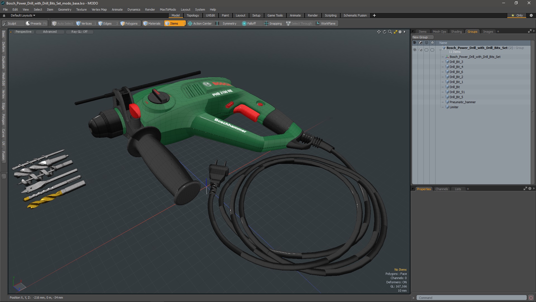Click the viewport move/pan icon
This screenshot has width=536, height=302.
pyautogui.click(x=379, y=32)
